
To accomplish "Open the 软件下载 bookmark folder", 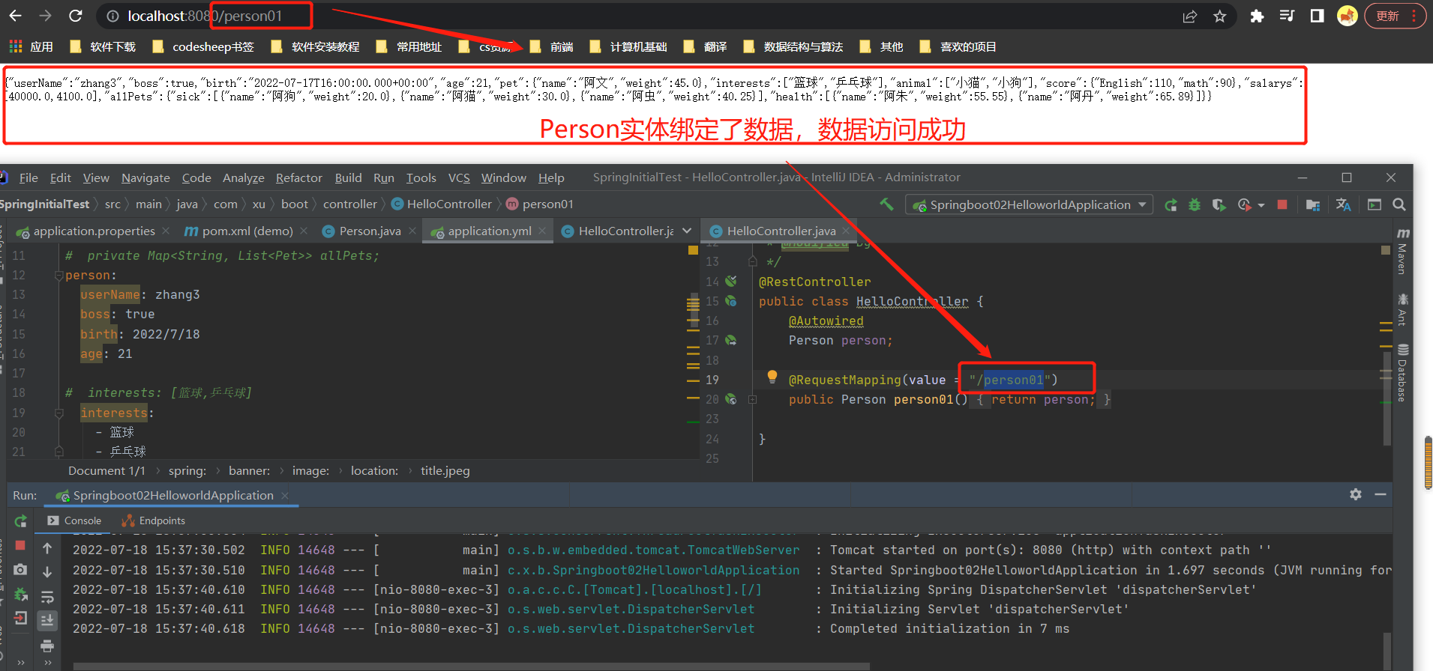I will click(103, 47).
